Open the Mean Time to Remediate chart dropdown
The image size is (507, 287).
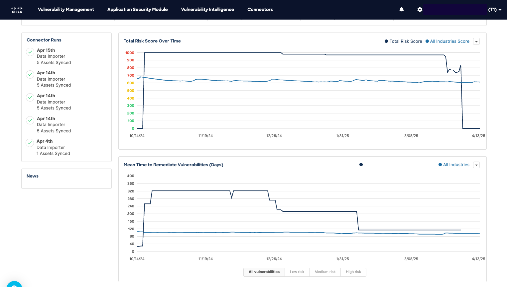tap(476, 165)
